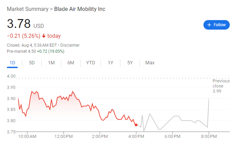Show the Max time range chart
The image size is (239, 145).
[150, 63]
